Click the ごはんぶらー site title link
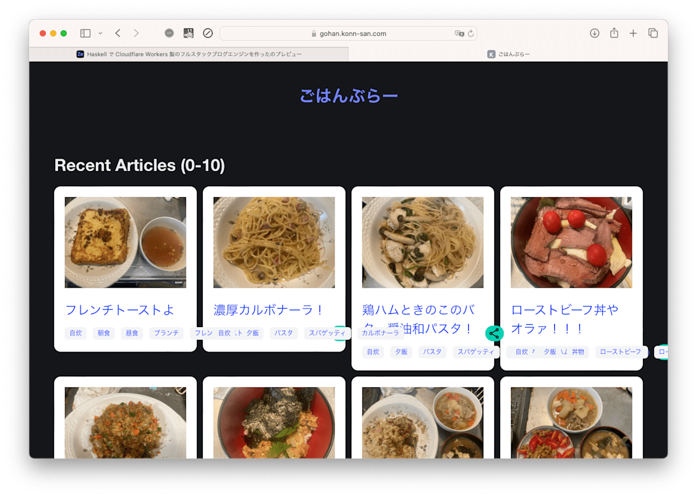 pyautogui.click(x=348, y=96)
